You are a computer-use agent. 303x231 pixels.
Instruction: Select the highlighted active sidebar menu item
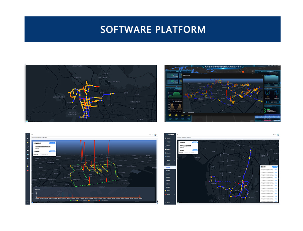click(170, 168)
